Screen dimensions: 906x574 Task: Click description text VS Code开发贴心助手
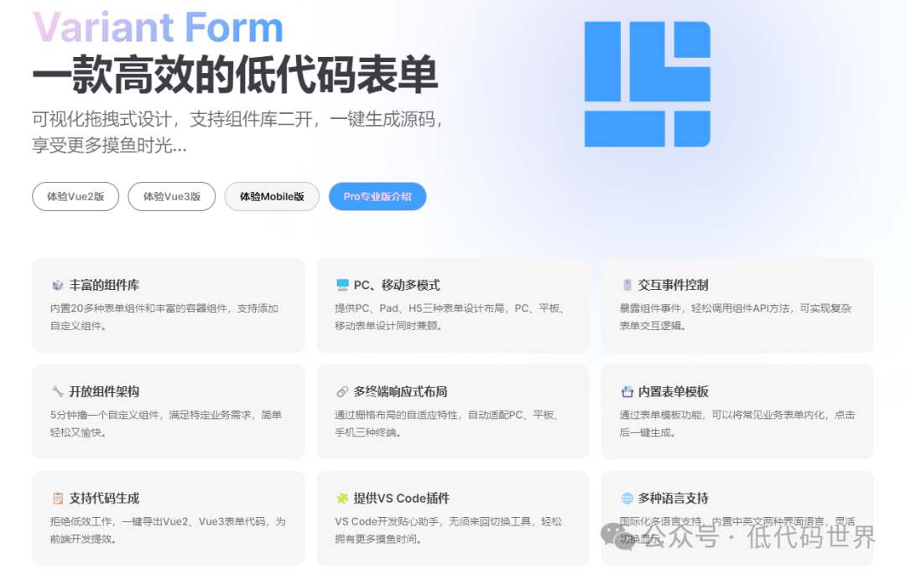coord(448,530)
